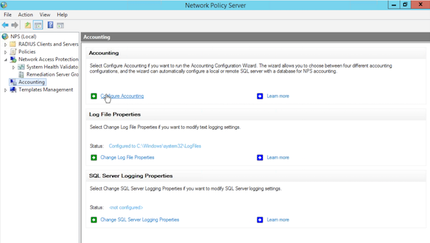Click the Log File Properties section heading

[x=115, y=114]
